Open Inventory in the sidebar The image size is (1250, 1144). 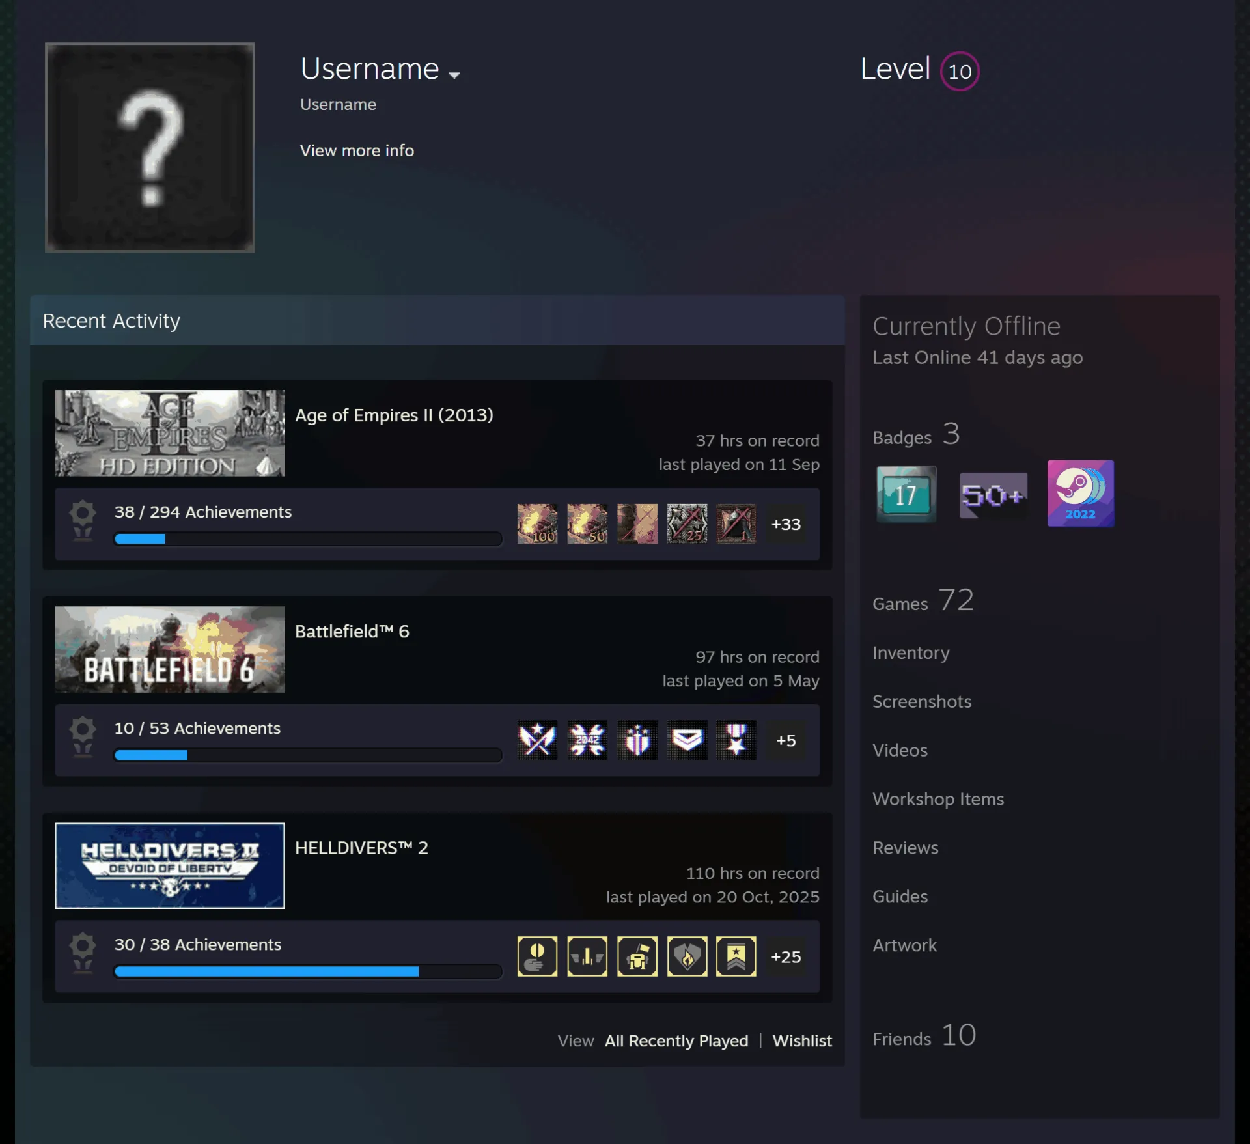coord(911,652)
